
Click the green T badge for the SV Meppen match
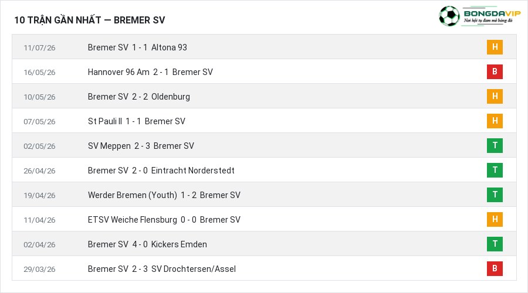[x=495, y=146]
